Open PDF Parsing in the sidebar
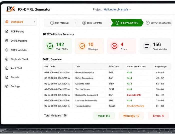This screenshot has height=134, width=175. [x=18, y=32]
